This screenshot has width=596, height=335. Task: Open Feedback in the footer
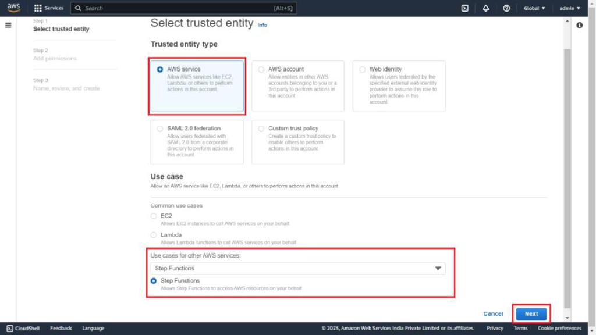(61, 328)
